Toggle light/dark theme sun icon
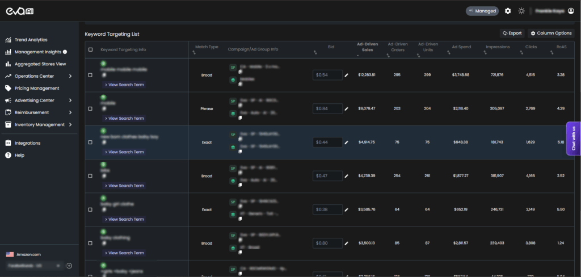 pos(521,11)
